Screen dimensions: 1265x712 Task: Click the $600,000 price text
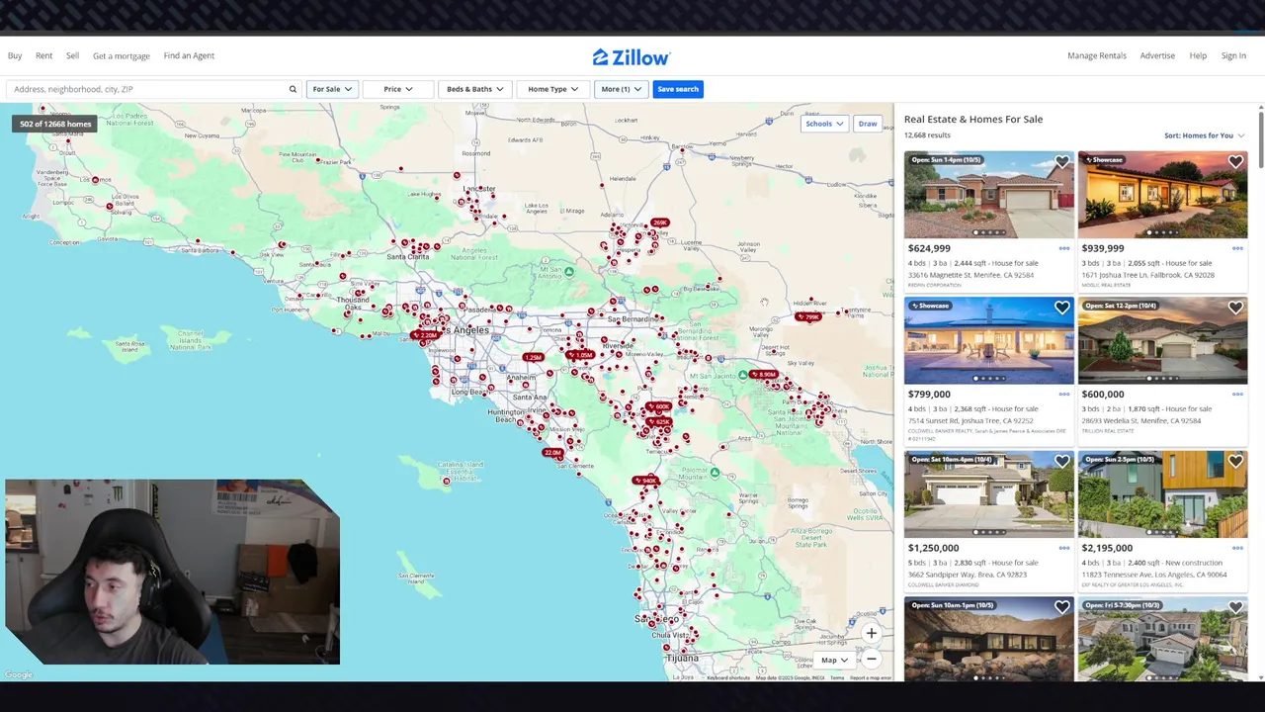coord(1102,394)
